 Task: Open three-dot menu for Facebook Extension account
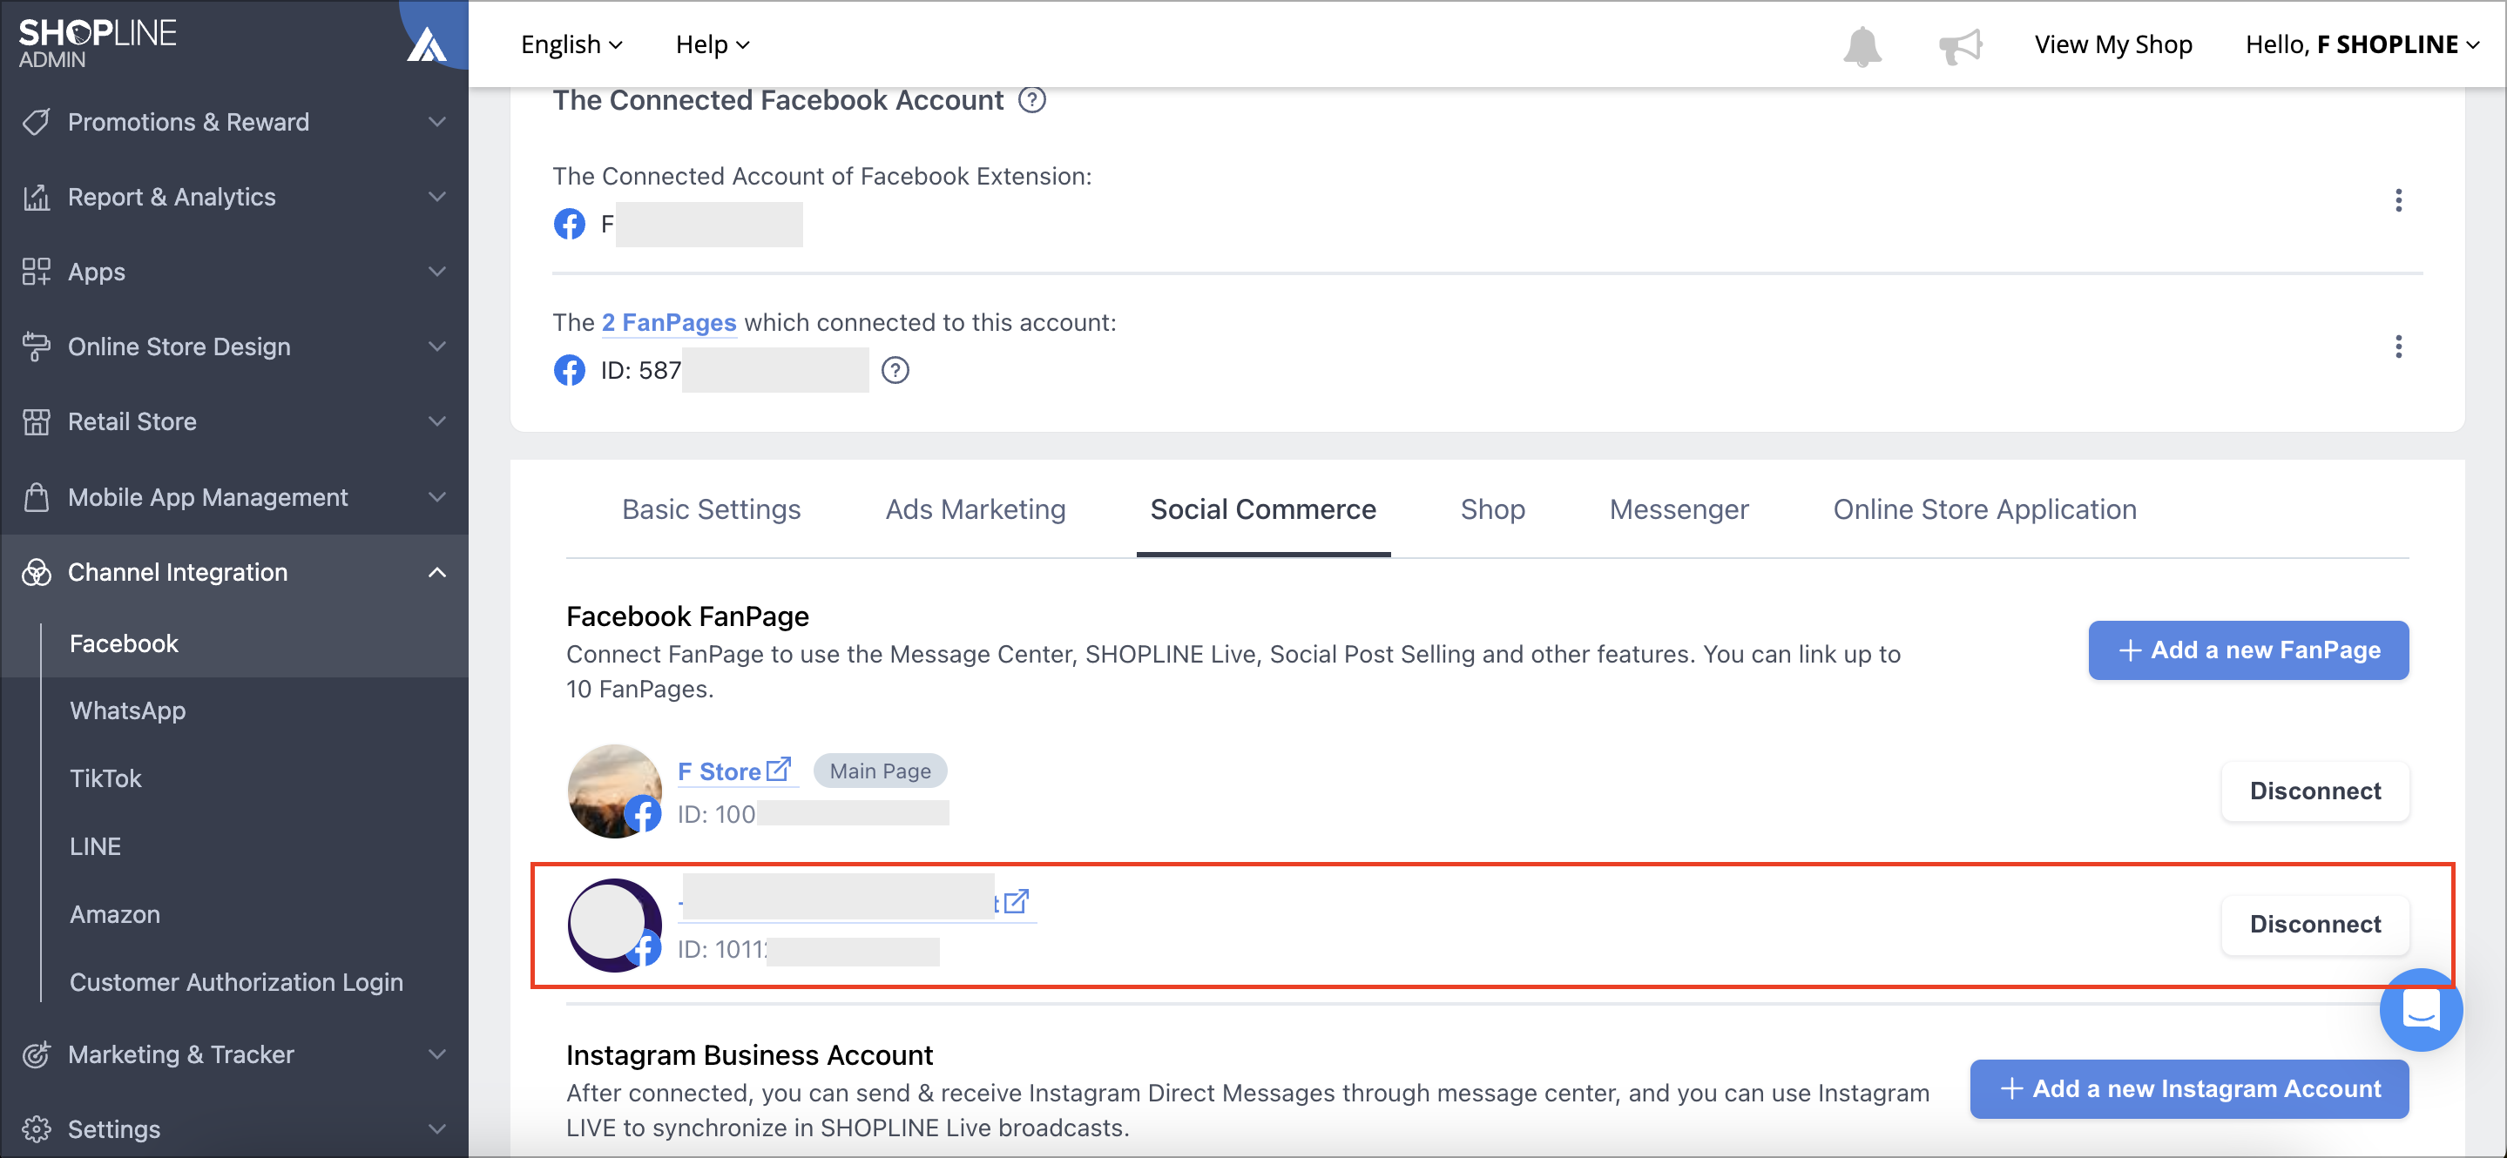point(2398,200)
